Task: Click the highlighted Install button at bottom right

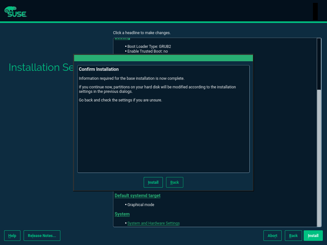Action: click(313, 236)
